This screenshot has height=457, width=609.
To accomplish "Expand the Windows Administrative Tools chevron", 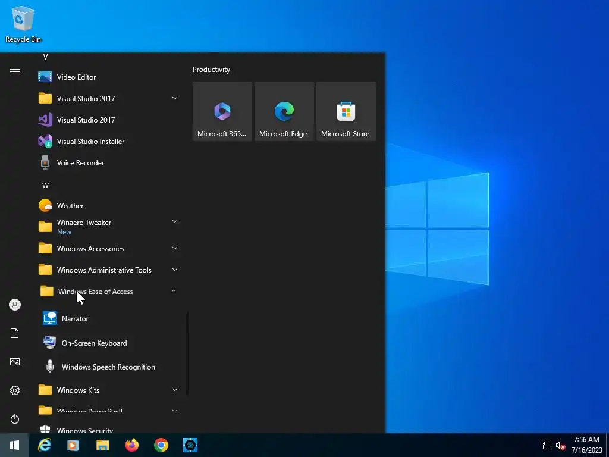I will [x=175, y=270].
